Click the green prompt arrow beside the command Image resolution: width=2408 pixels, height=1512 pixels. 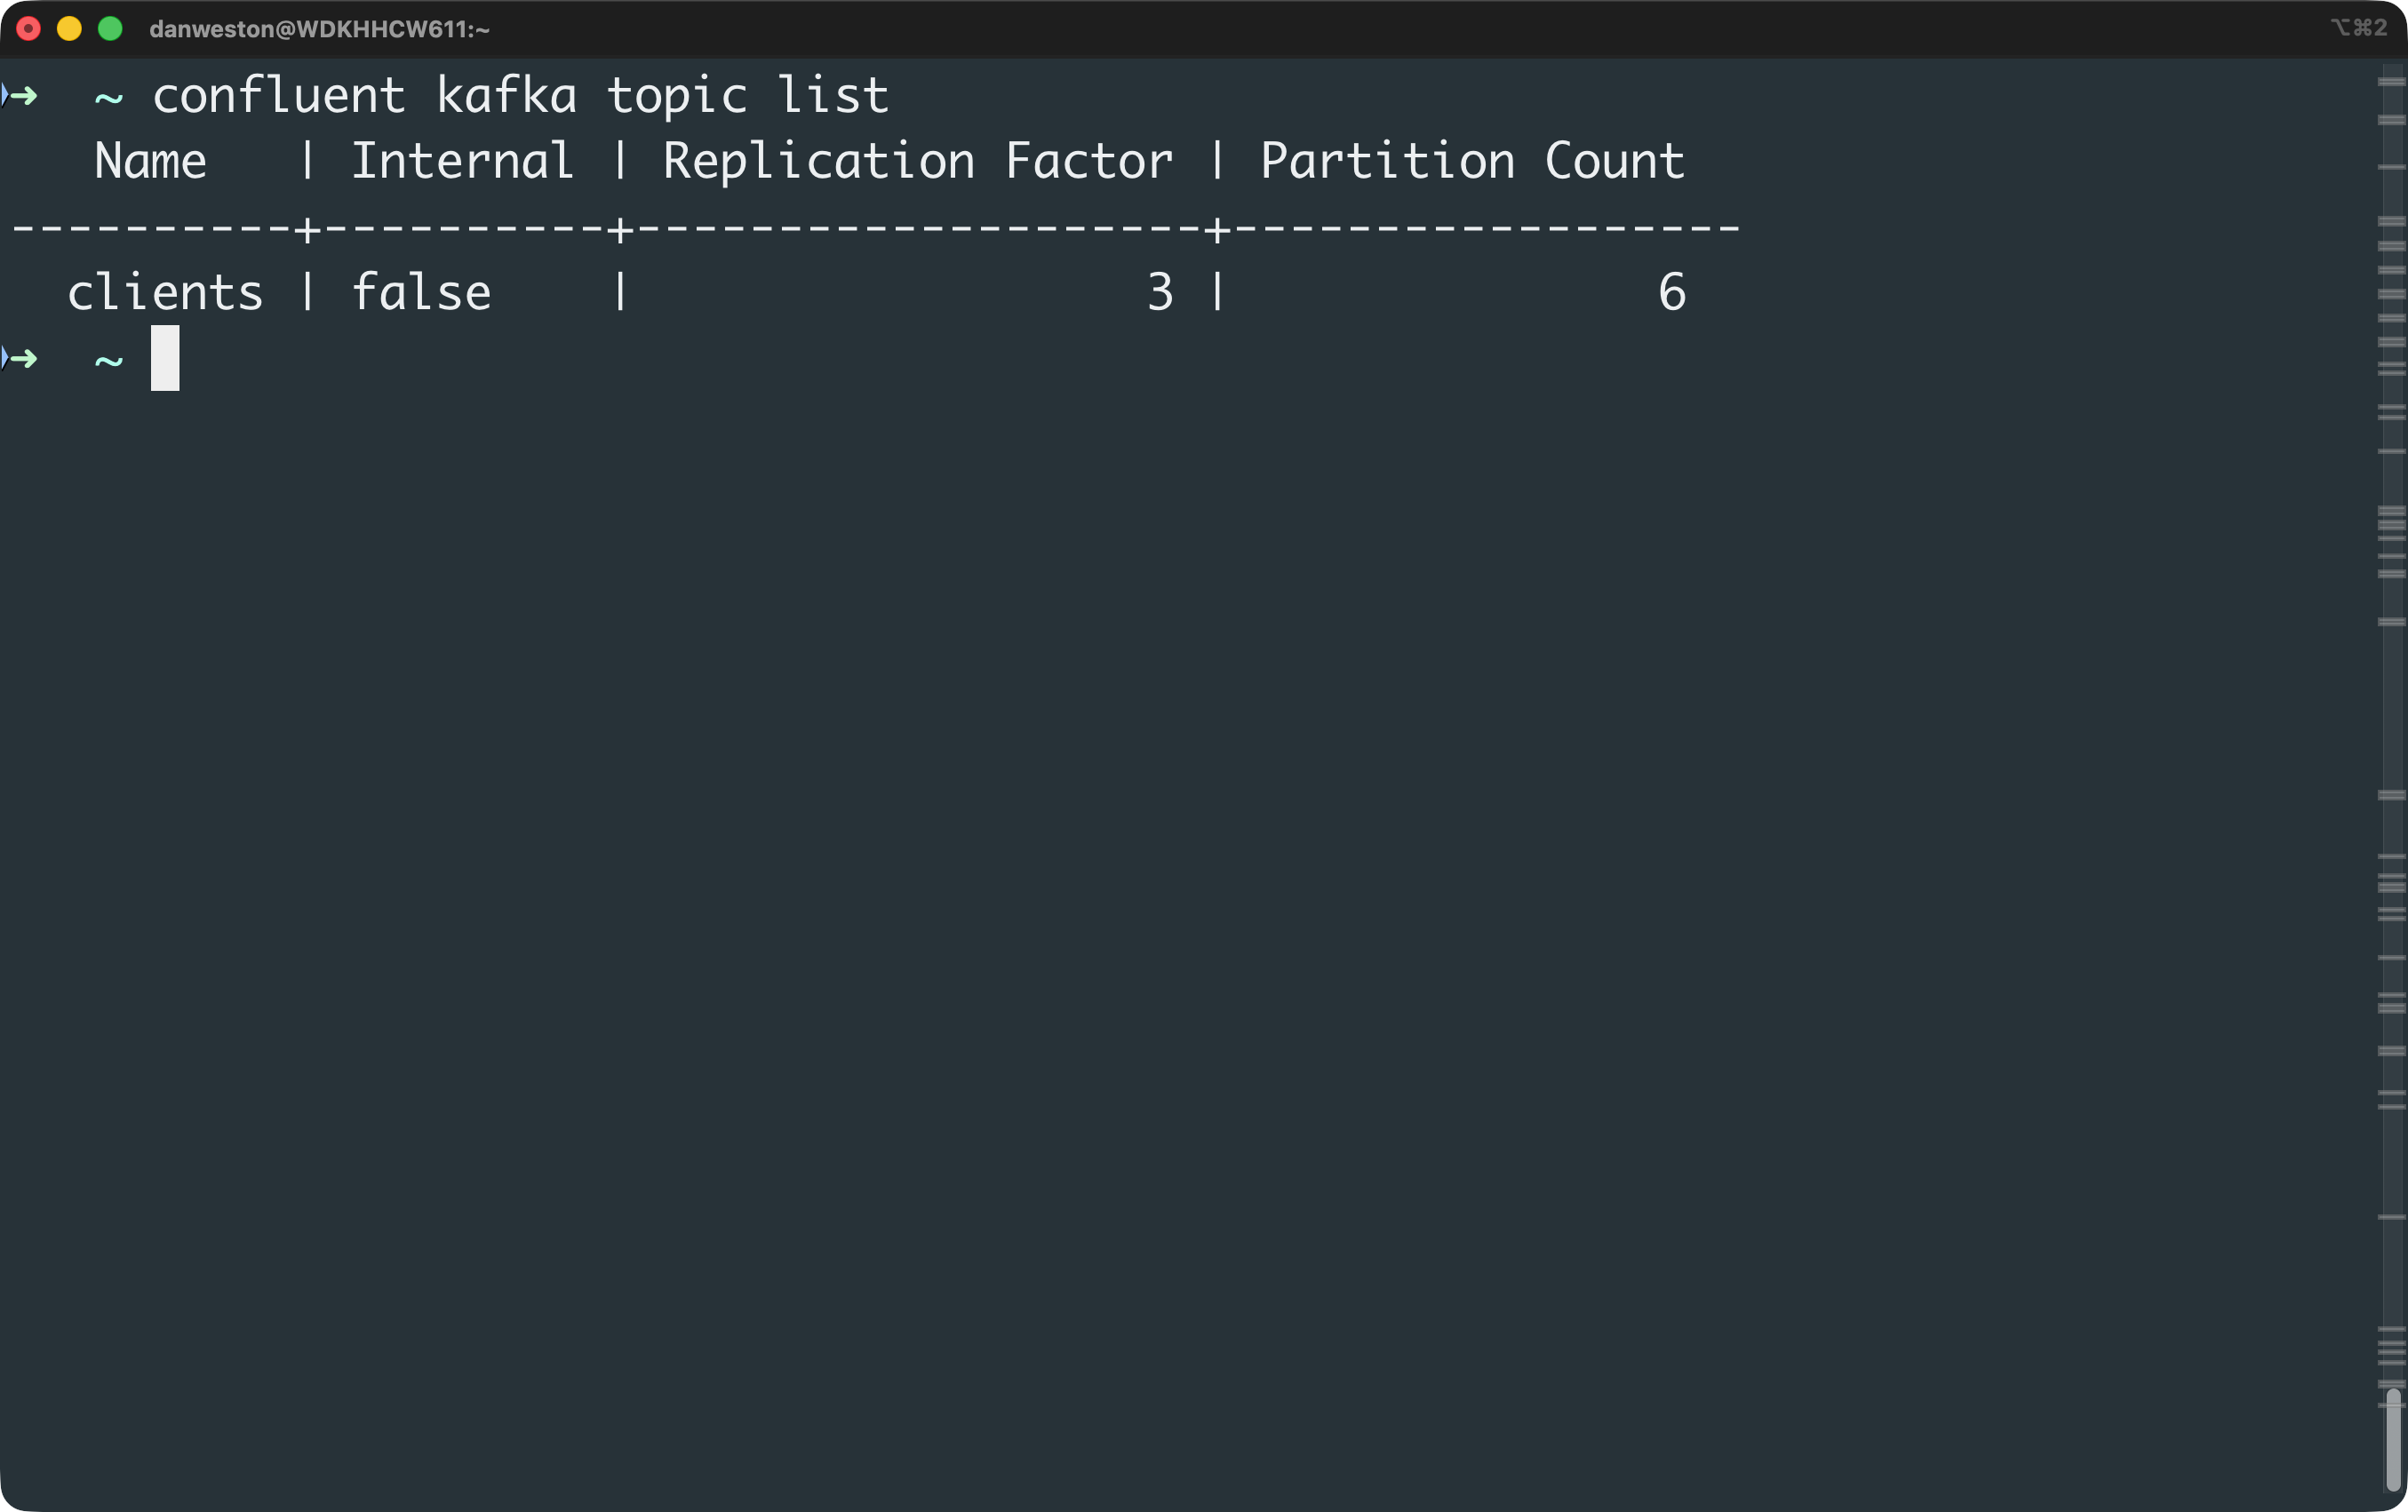coord(22,95)
